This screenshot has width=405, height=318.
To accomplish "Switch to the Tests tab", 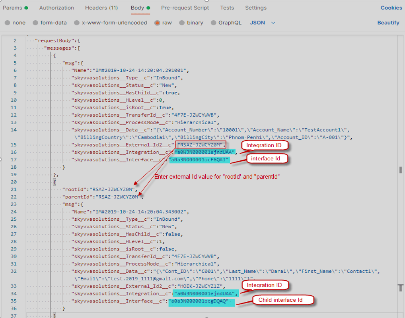I will pos(227,8).
